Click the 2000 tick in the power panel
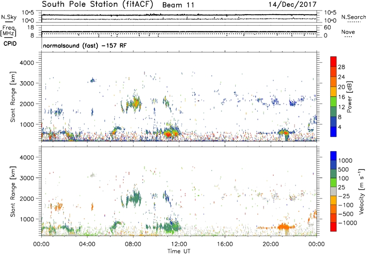The width and height of the screenshot is (366, 254). tap(27, 104)
